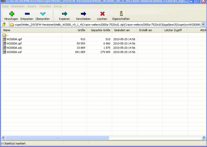207x147 pixels.
Task: Click the horizontal scrollbar left arrow
Action: tap(3, 138)
